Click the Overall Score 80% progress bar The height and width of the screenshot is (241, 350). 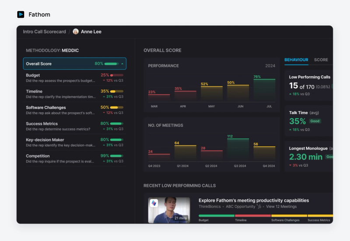click(112, 64)
